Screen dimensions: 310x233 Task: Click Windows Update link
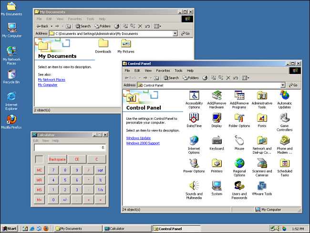click(x=138, y=138)
